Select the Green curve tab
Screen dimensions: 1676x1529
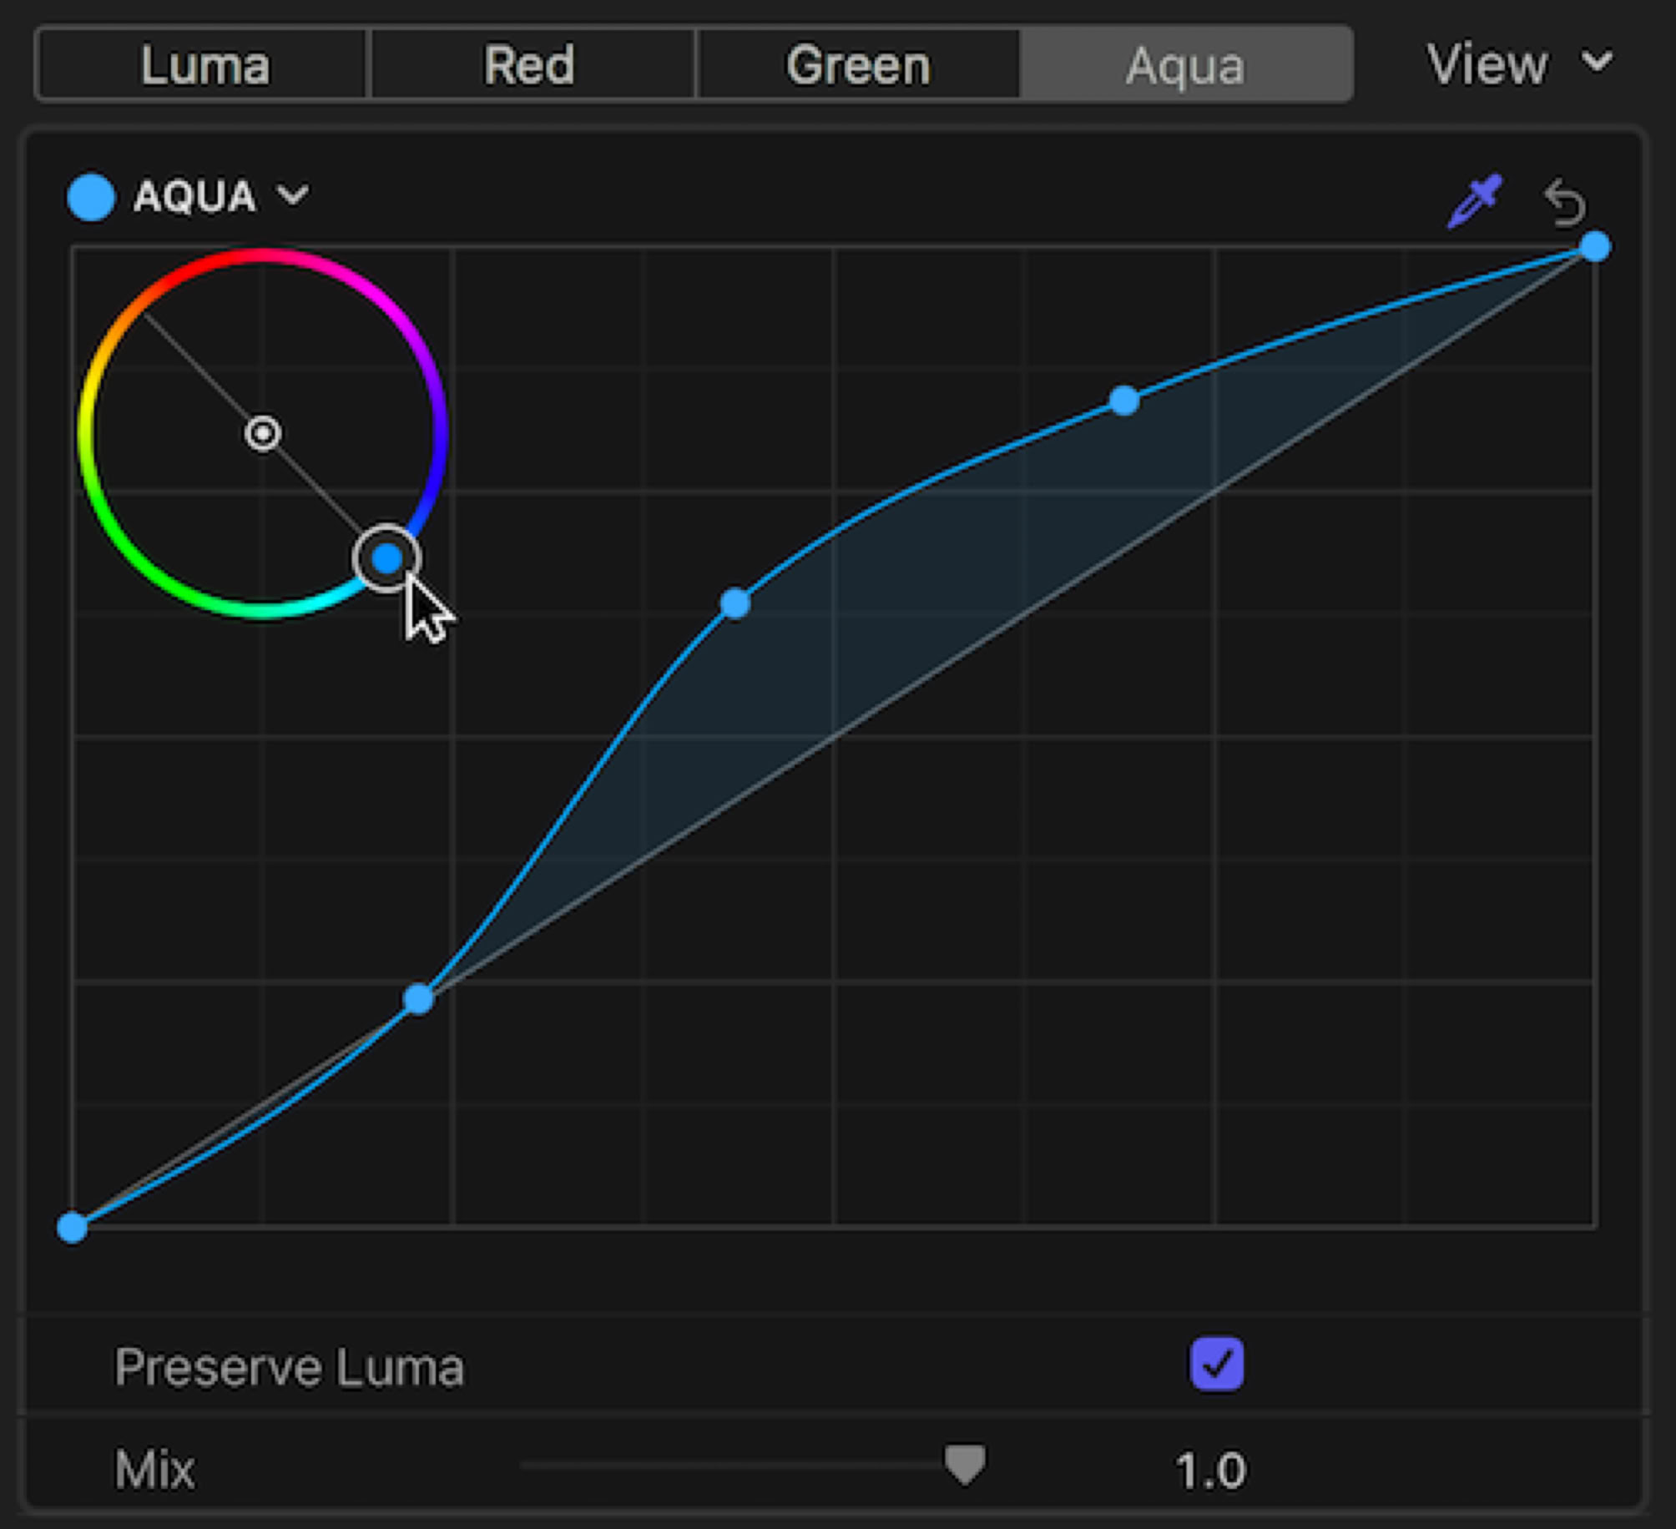858,64
